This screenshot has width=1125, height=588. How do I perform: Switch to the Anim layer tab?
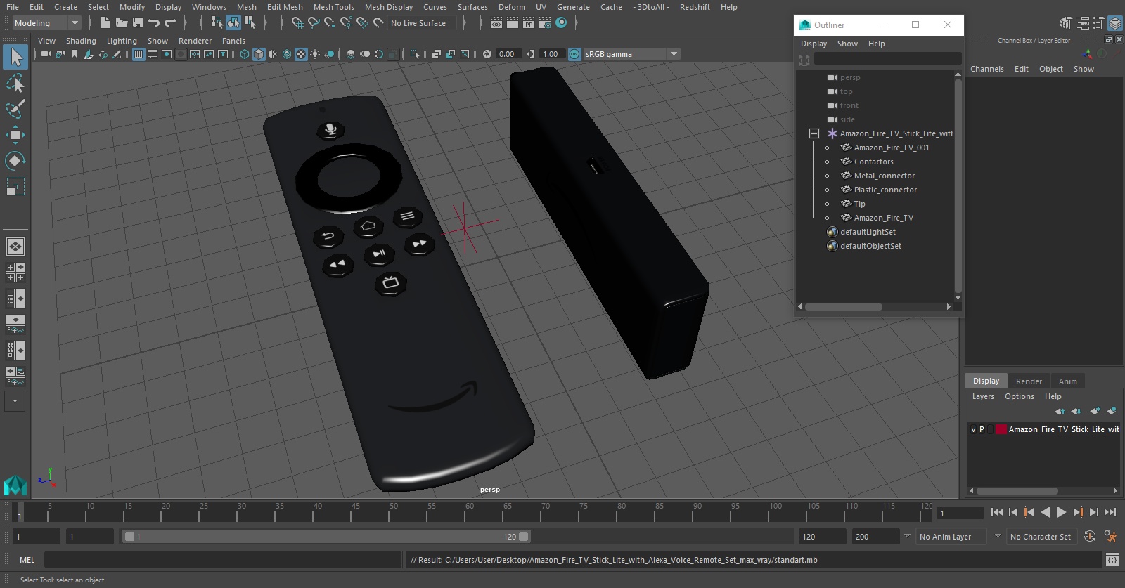(x=1067, y=381)
